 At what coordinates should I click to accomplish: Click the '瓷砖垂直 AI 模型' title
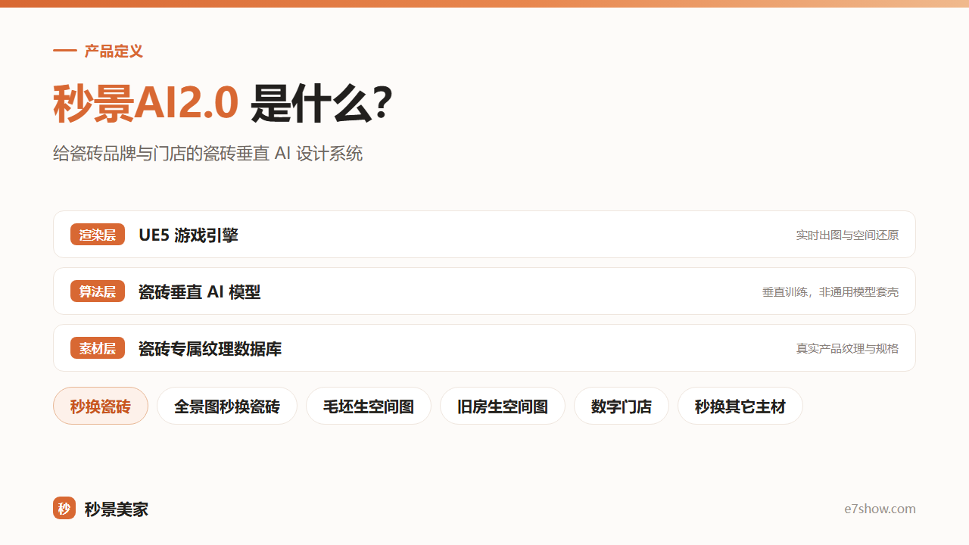200,291
